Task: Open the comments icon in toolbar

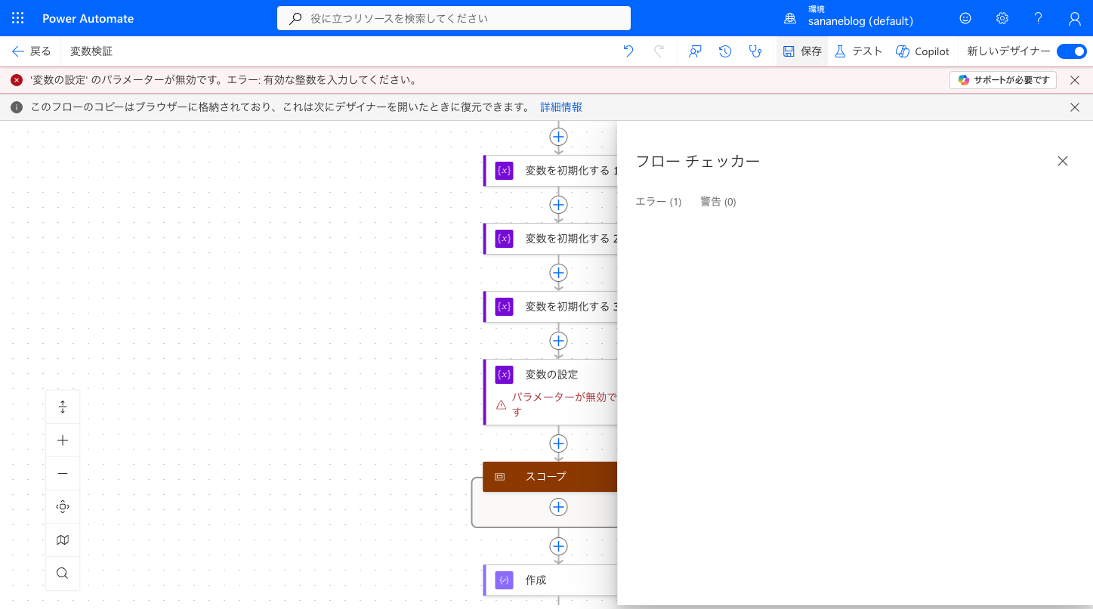Action: tap(695, 51)
